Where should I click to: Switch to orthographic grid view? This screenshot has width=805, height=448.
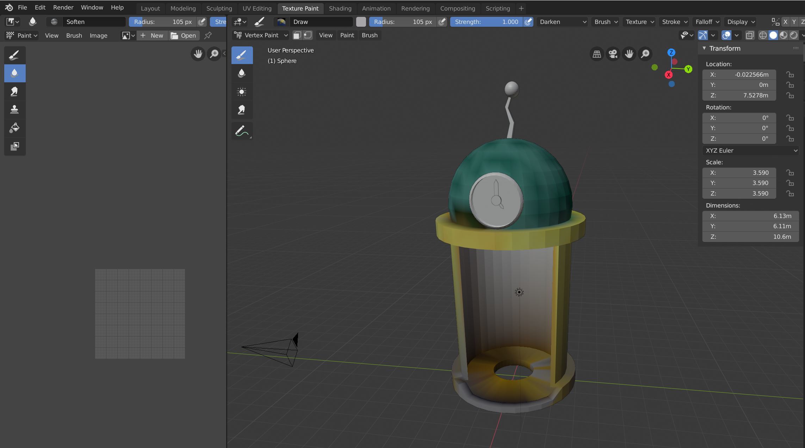597,54
